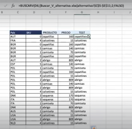
Task: Select camisas in PRODUCTO of the BGR row
Action: click(50, 48)
